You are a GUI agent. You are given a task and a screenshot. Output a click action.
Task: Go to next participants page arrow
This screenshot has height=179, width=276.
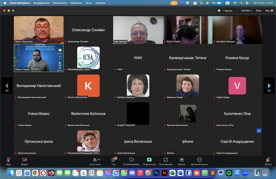[269, 86]
